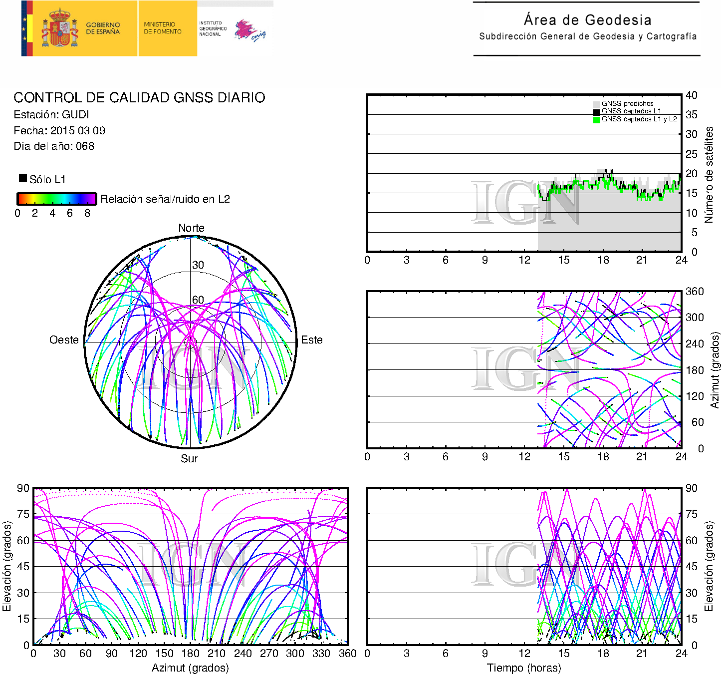The width and height of the screenshot is (721, 674).
Task: Click the 'CONTROL DE CALIDAD GNSS DIARIO' title
Action: click(139, 97)
